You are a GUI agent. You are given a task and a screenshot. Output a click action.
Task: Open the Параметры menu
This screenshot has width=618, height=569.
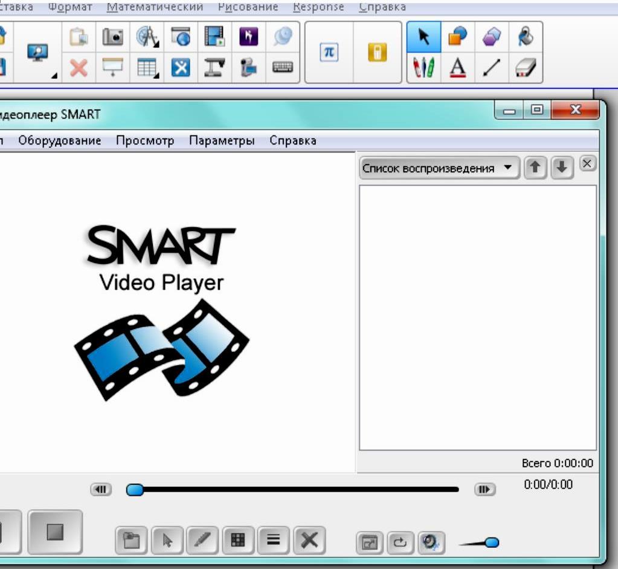(222, 140)
